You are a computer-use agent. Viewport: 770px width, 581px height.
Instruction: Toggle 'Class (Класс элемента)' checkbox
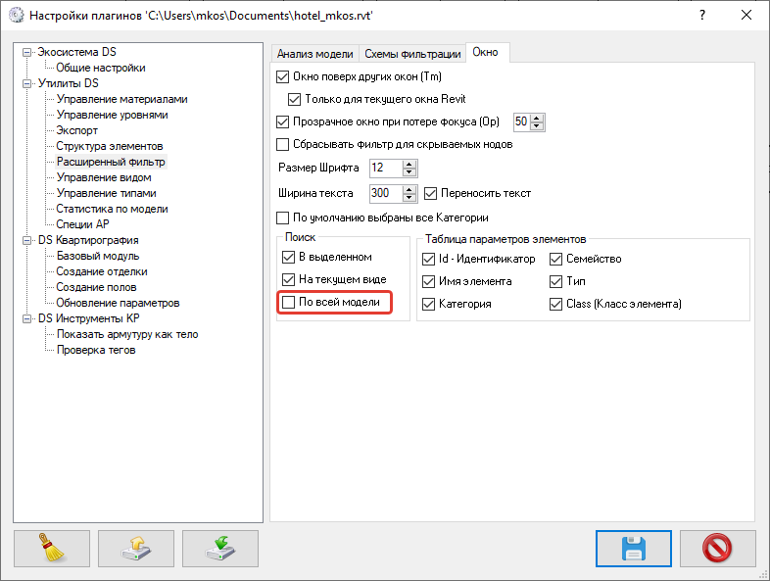555,304
